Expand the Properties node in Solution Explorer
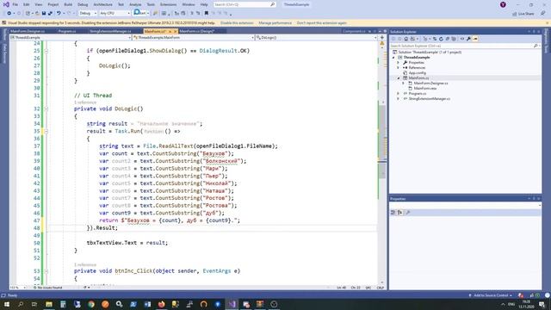Viewport: 551px width, 310px height. tap(399, 63)
